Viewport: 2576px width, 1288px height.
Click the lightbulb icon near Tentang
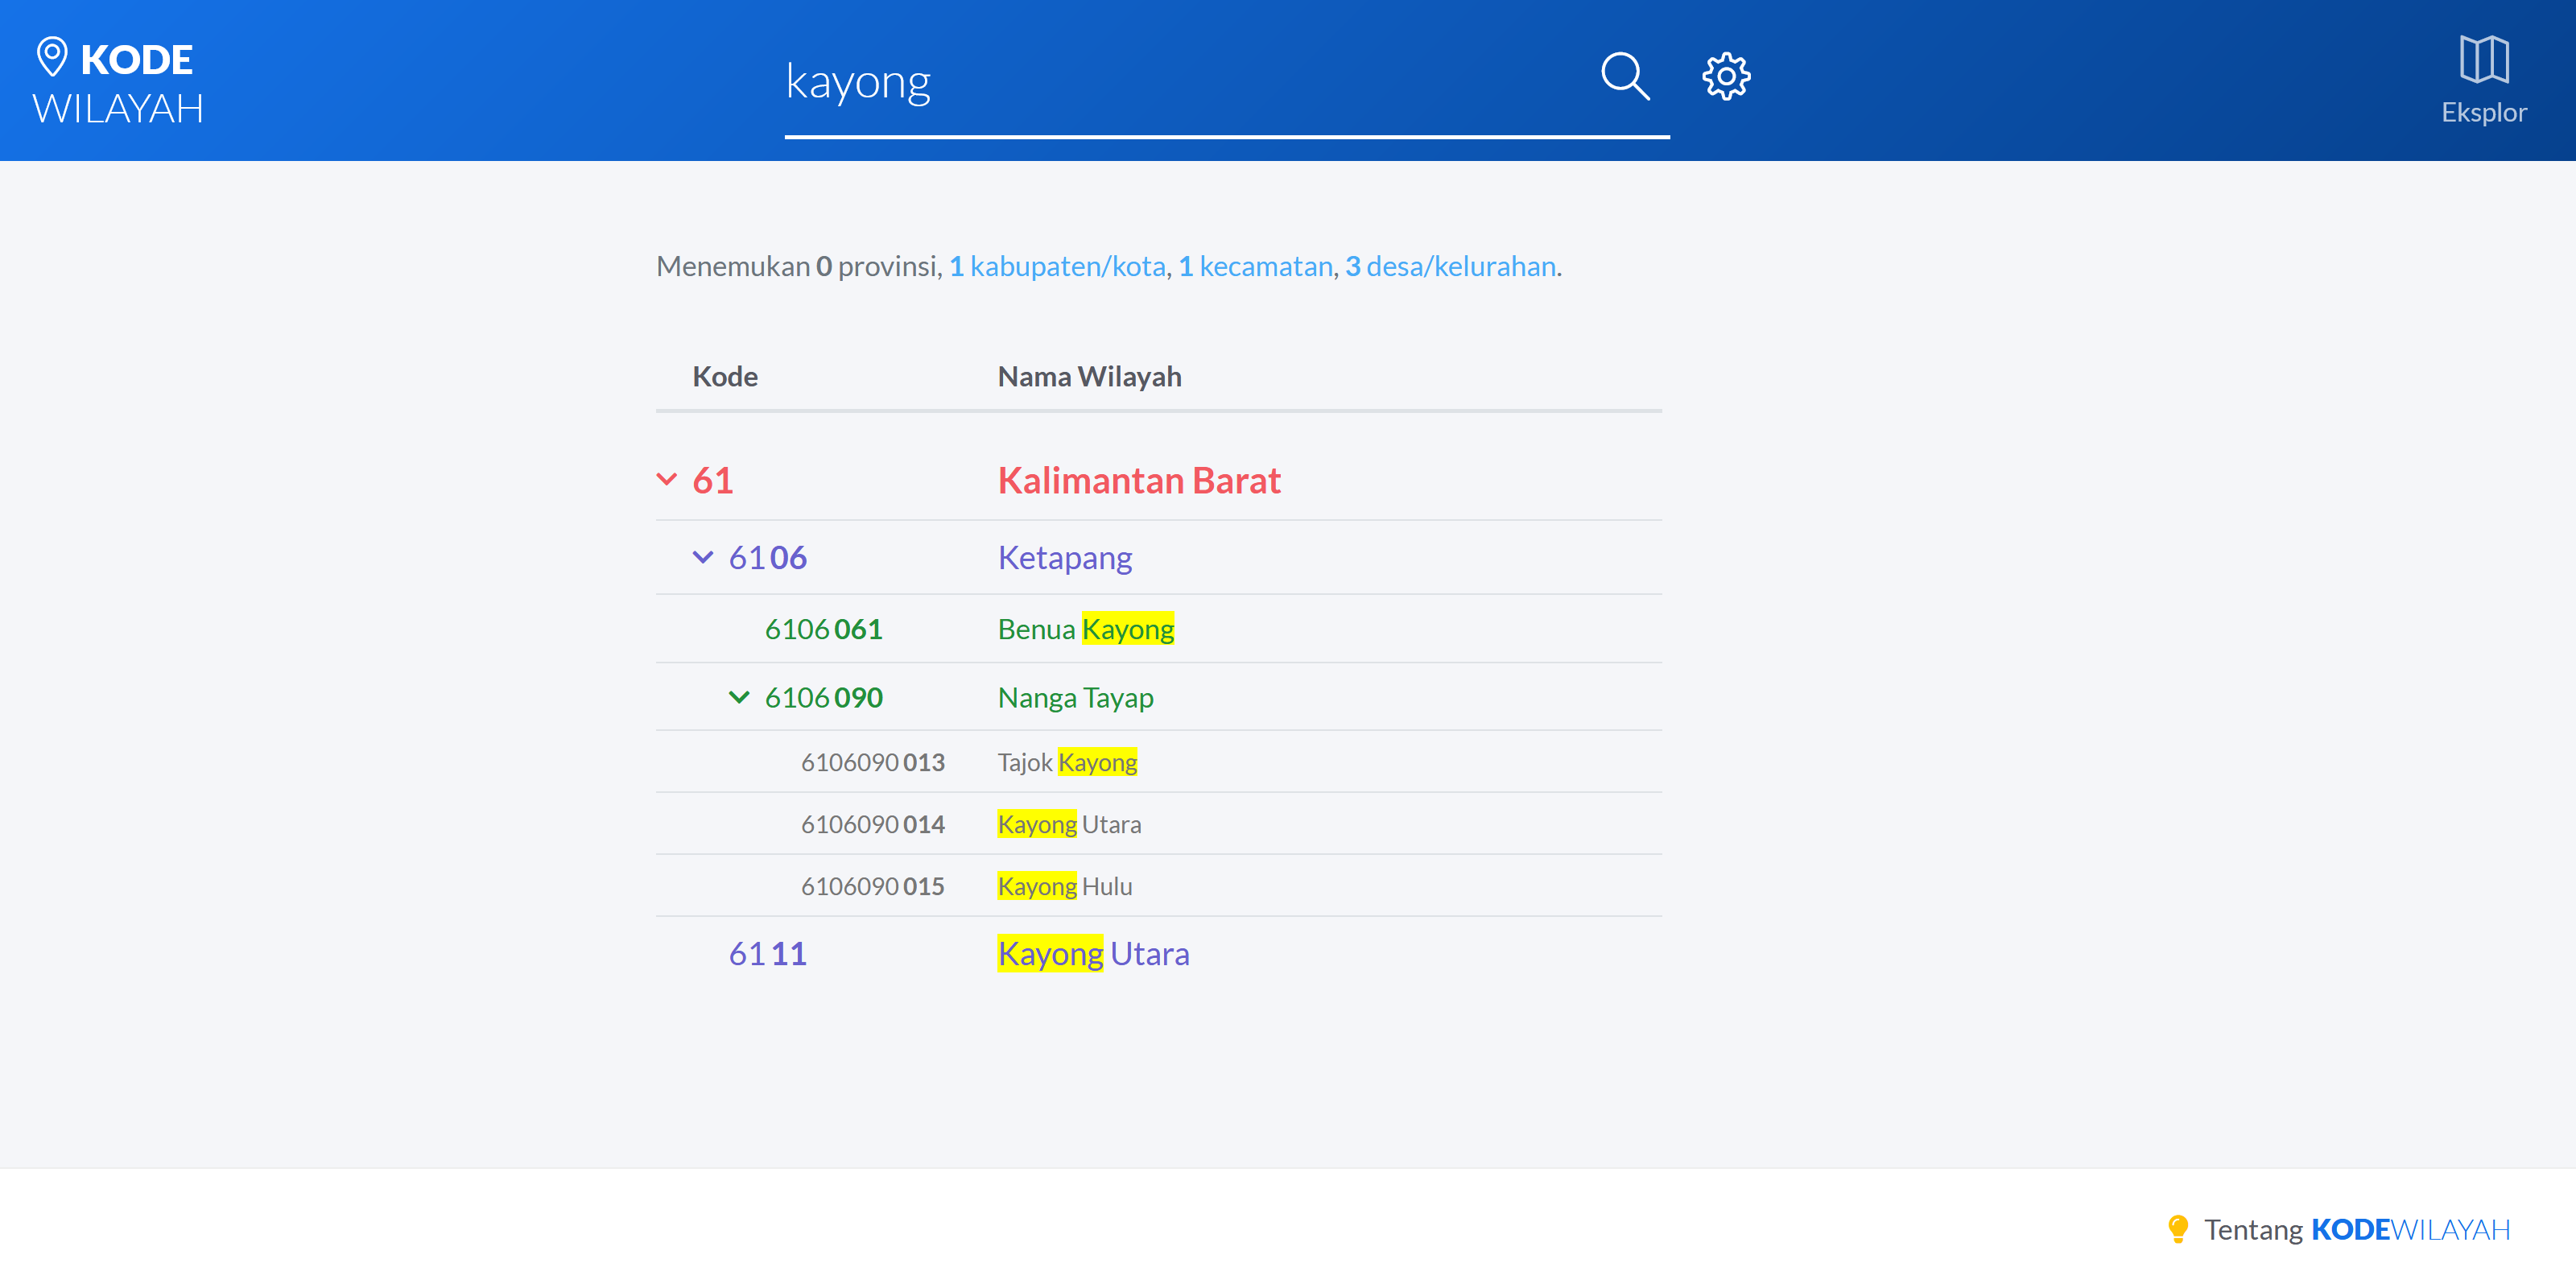point(2177,1229)
